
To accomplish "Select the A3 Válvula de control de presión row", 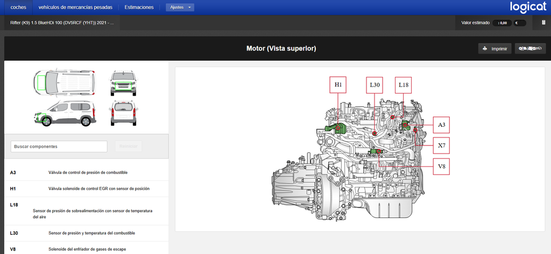I will [87, 172].
